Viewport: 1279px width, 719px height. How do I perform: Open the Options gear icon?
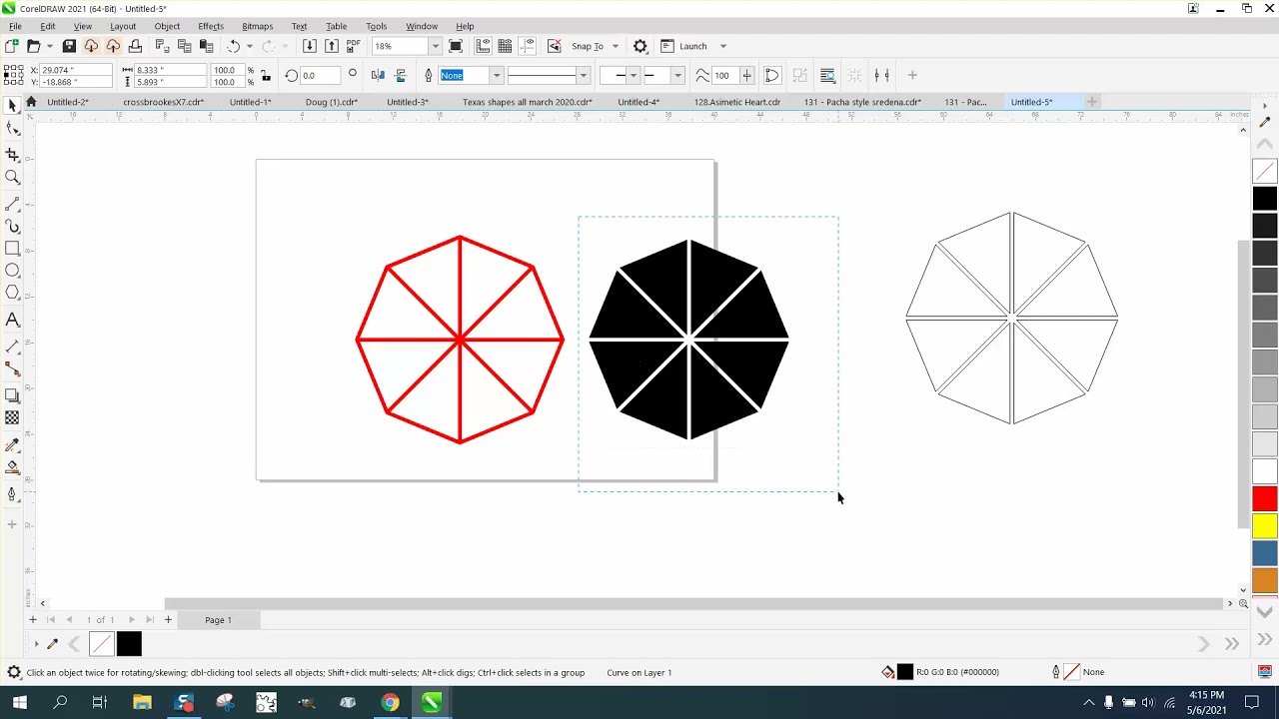[x=640, y=46]
